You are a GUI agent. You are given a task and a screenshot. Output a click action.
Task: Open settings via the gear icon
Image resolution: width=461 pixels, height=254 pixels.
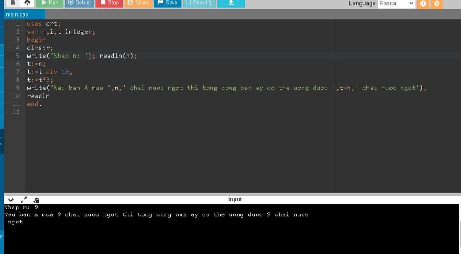pyautogui.click(x=437, y=4)
